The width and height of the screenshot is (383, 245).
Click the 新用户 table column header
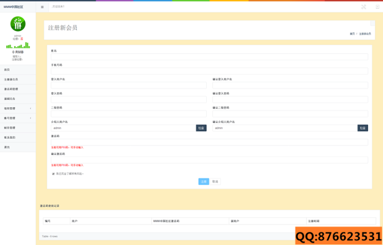268,221
